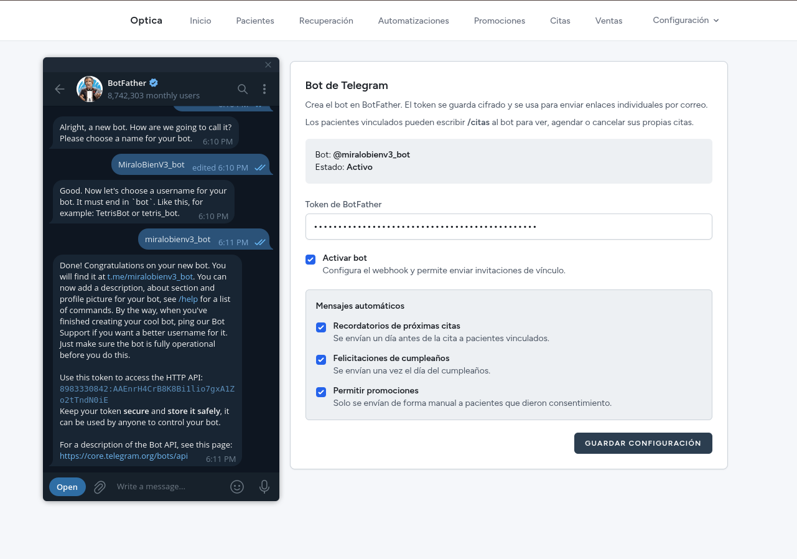This screenshot has width=797, height=559.
Task: Click the blue verified badge next to BotFather
Action: click(x=154, y=83)
